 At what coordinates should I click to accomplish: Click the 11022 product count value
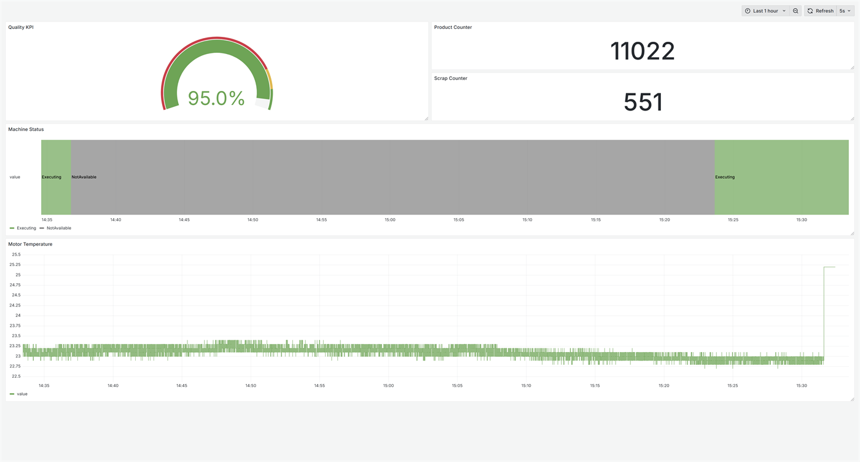pos(642,52)
